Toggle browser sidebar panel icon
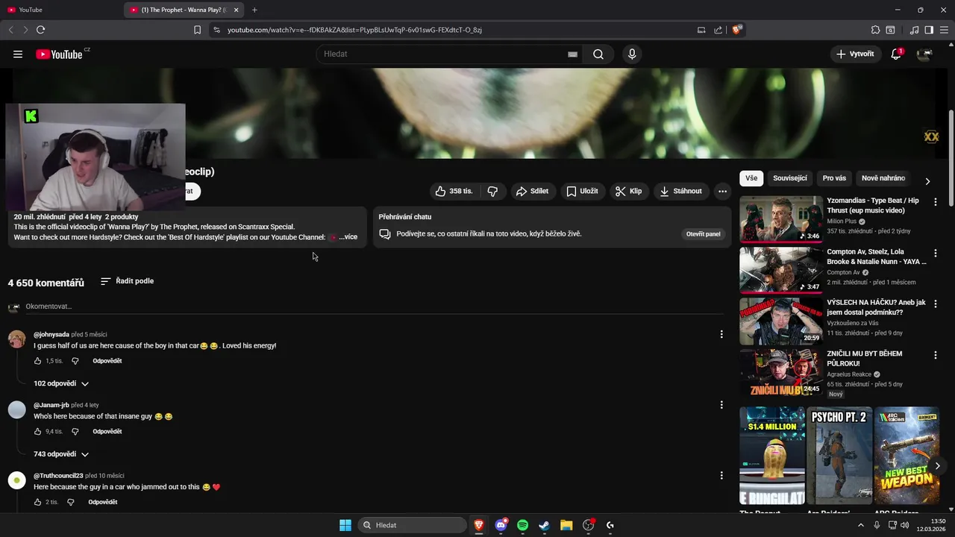 929,30
